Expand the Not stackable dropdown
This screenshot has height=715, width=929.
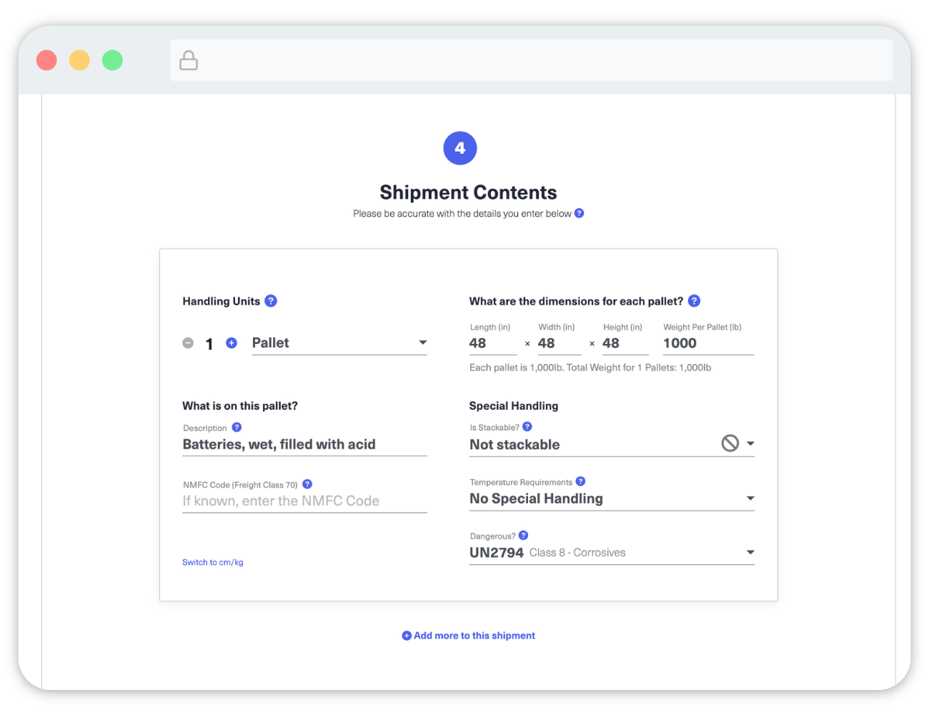(x=750, y=444)
